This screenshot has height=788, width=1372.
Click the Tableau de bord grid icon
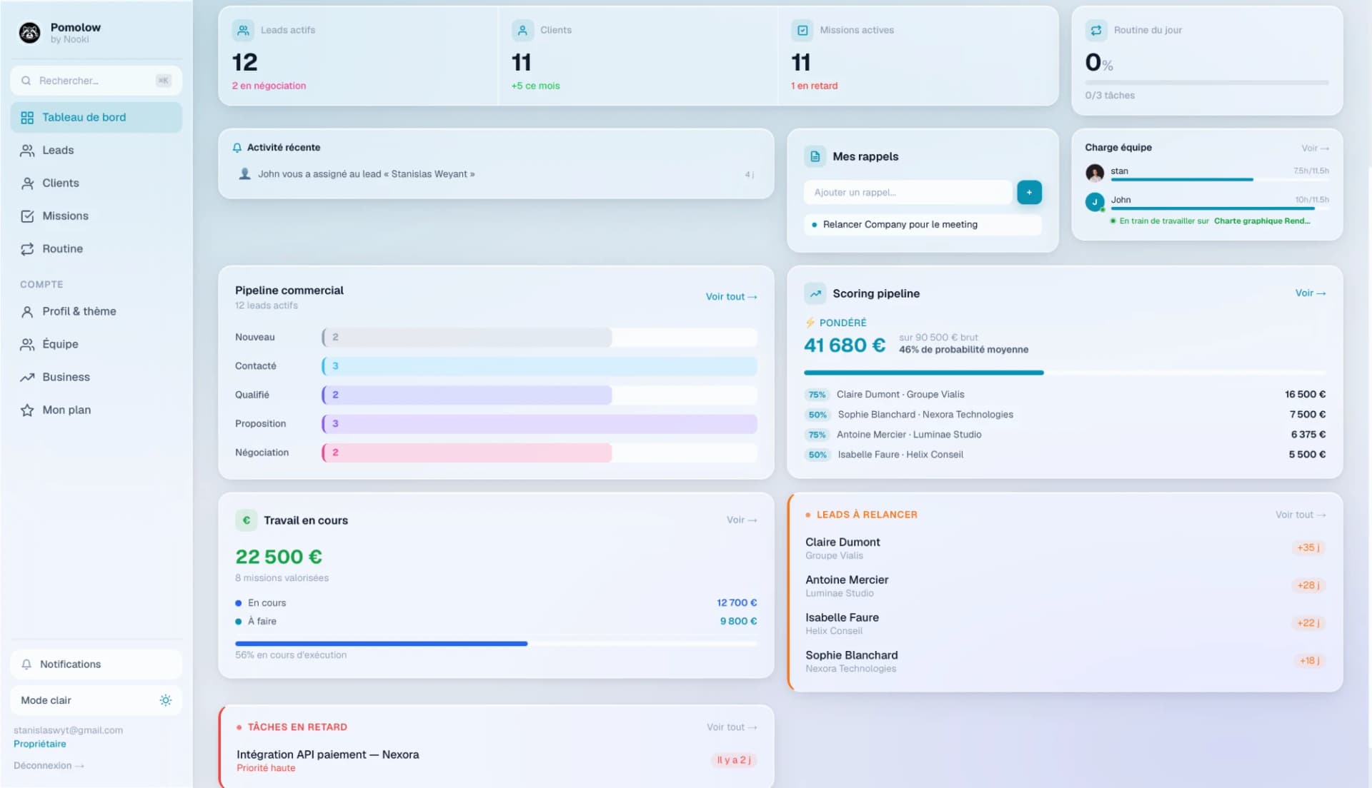pos(27,118)
